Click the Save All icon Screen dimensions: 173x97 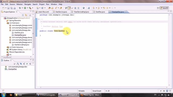tap(11, 8)
